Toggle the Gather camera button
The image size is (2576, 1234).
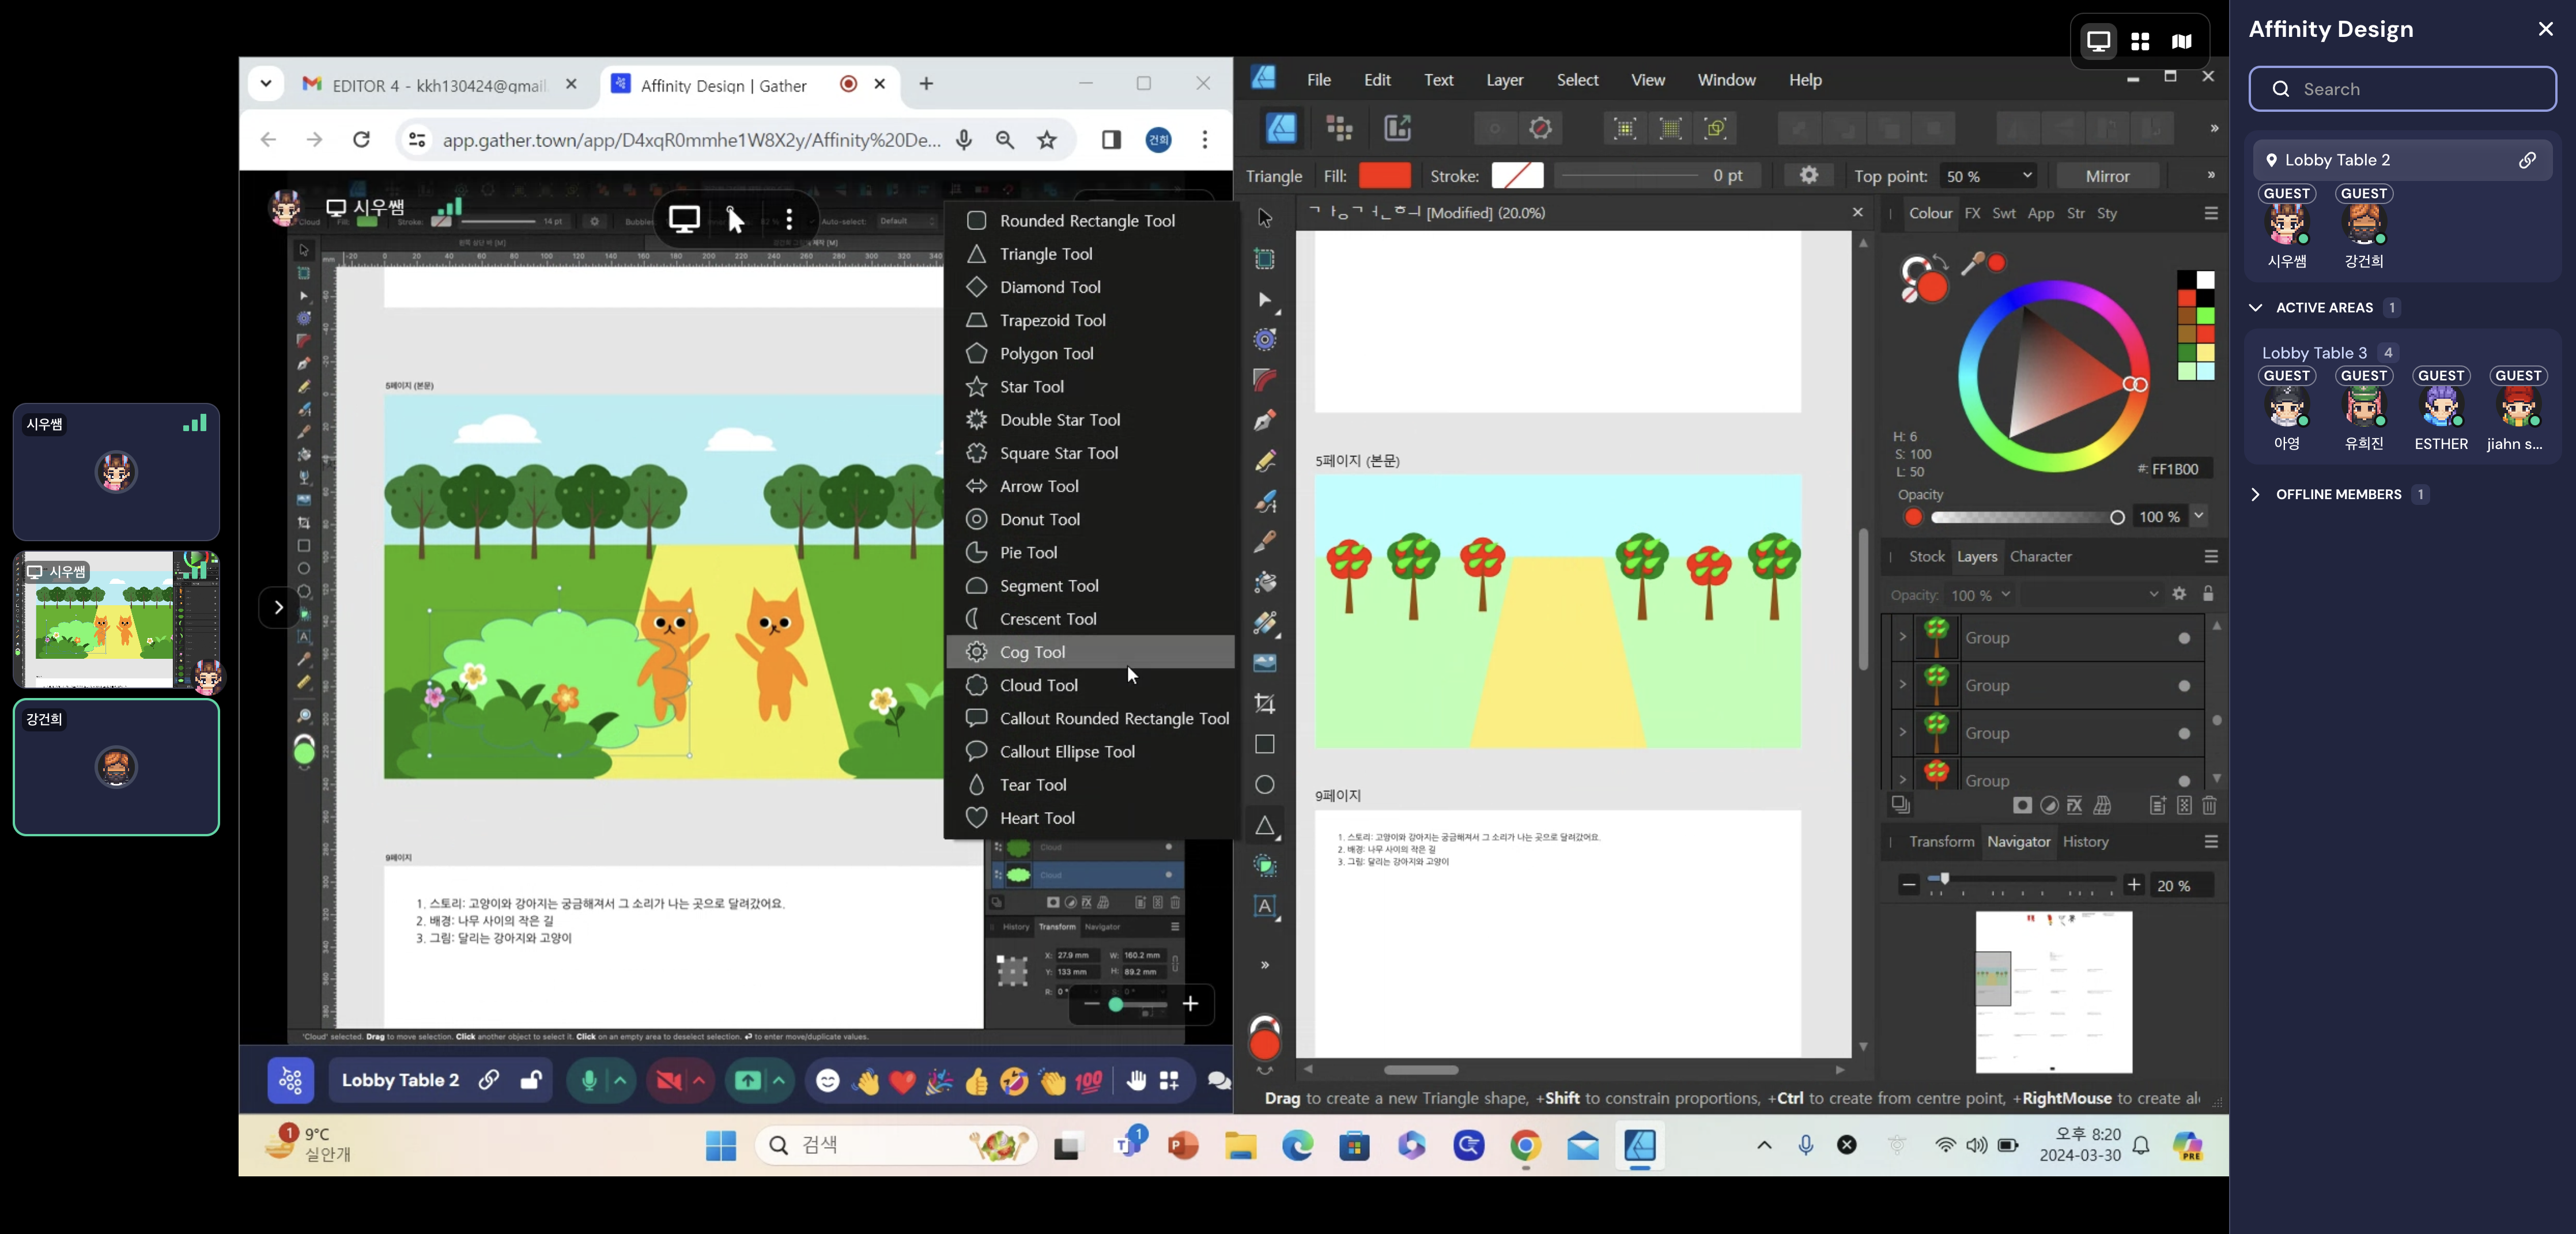click(669, 1081)
